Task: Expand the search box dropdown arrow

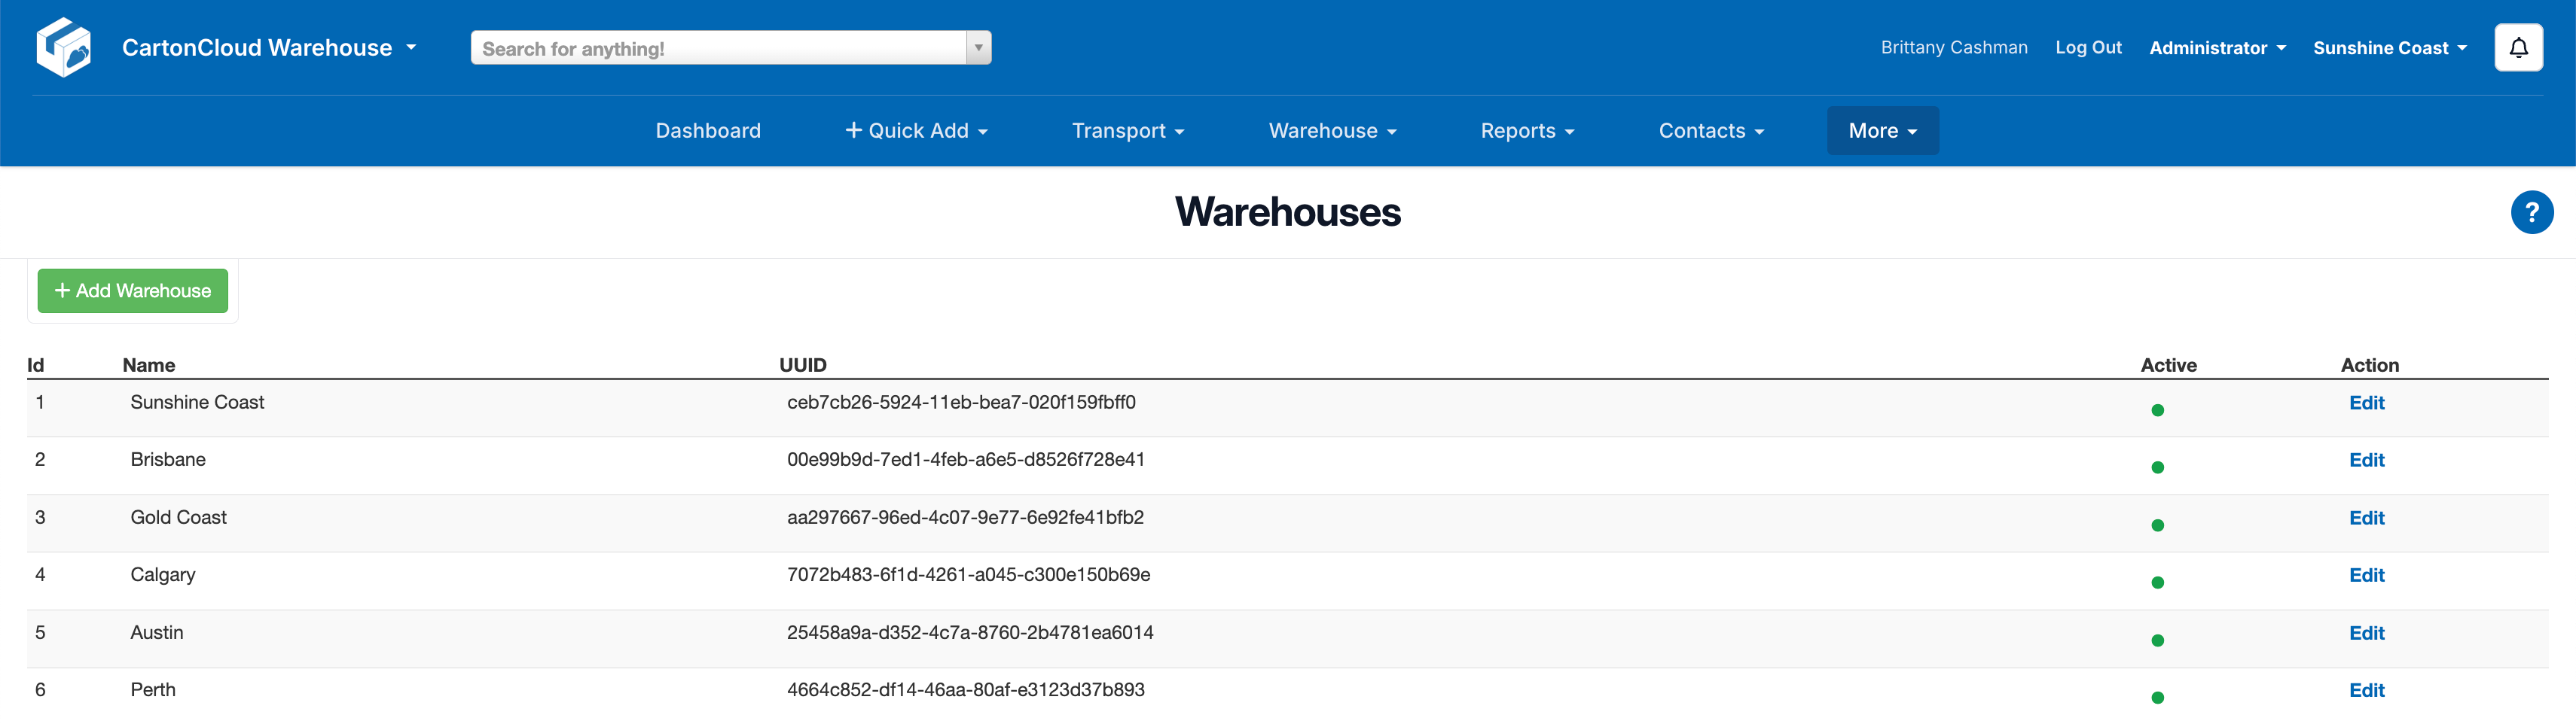Action: [x=978, y=48]
